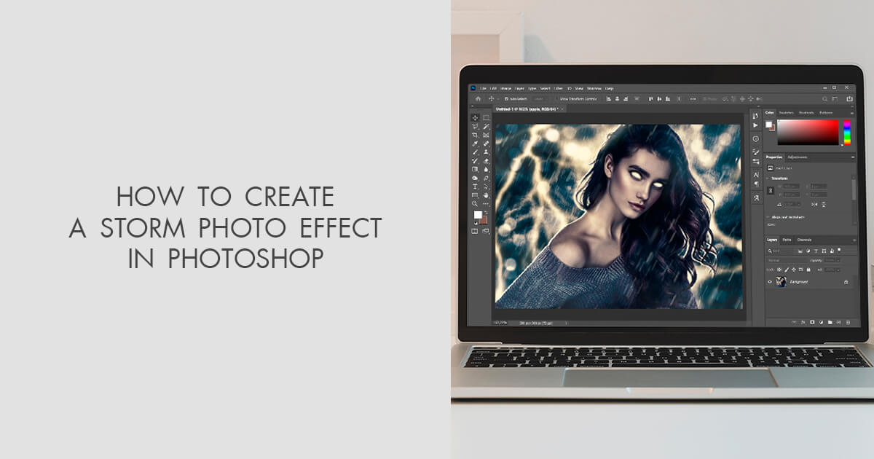The width and height of the screenshot is (874, 459).
Task: Add a layer mask to the selected layer
Action: [x=812, y=322]
